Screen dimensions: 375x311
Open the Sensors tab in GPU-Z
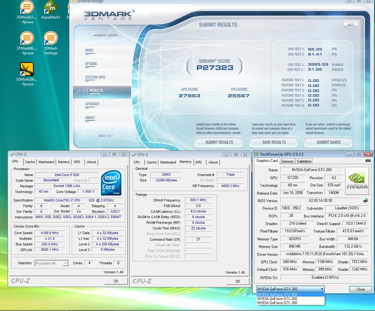pyautogui.click(x=287, y=161)
